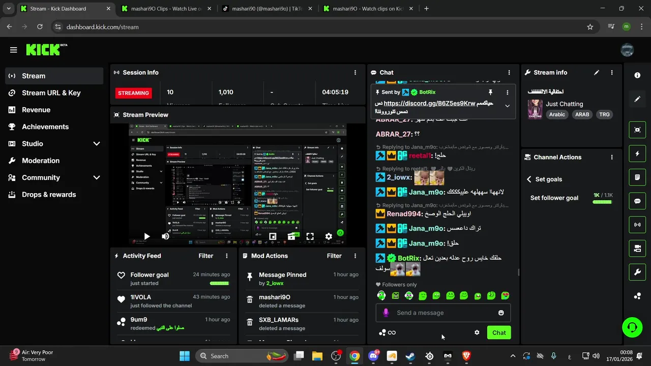Click Activity Feed follower goal progress bar
This screenshot has width=651, height=366.
click(x=219, y=283)
